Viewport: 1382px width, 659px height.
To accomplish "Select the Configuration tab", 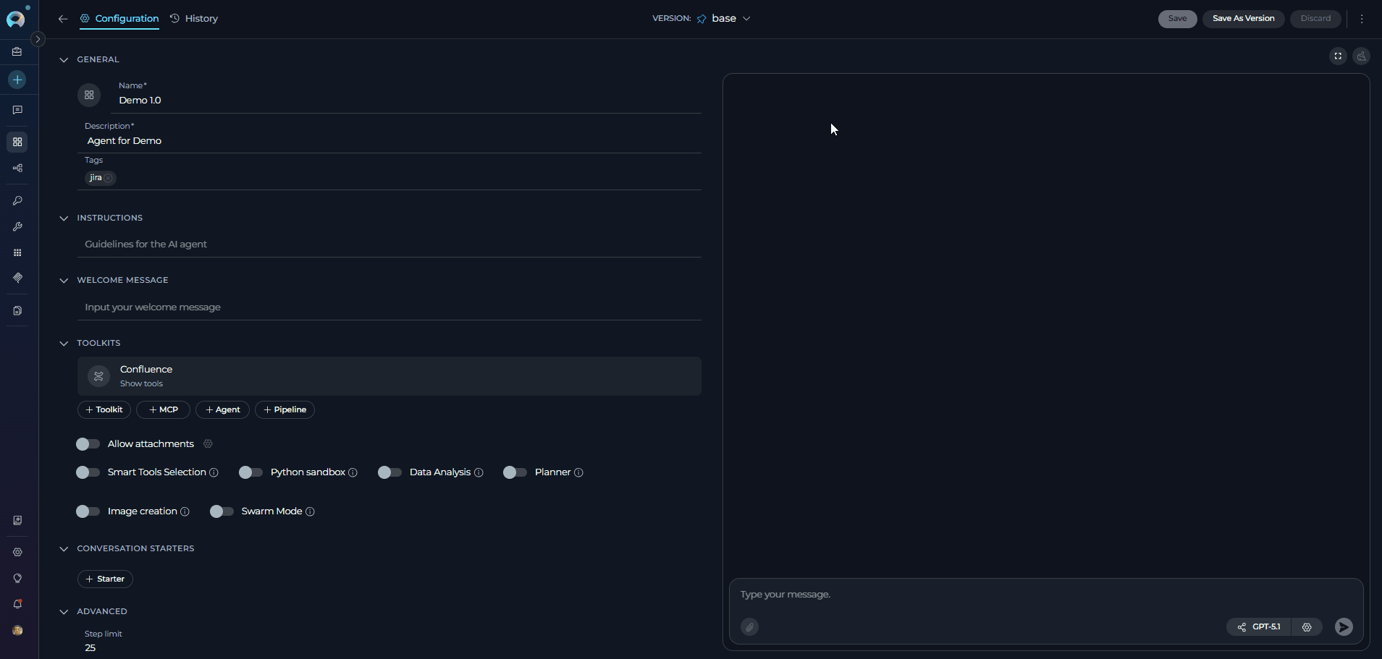I will [119, 19].
